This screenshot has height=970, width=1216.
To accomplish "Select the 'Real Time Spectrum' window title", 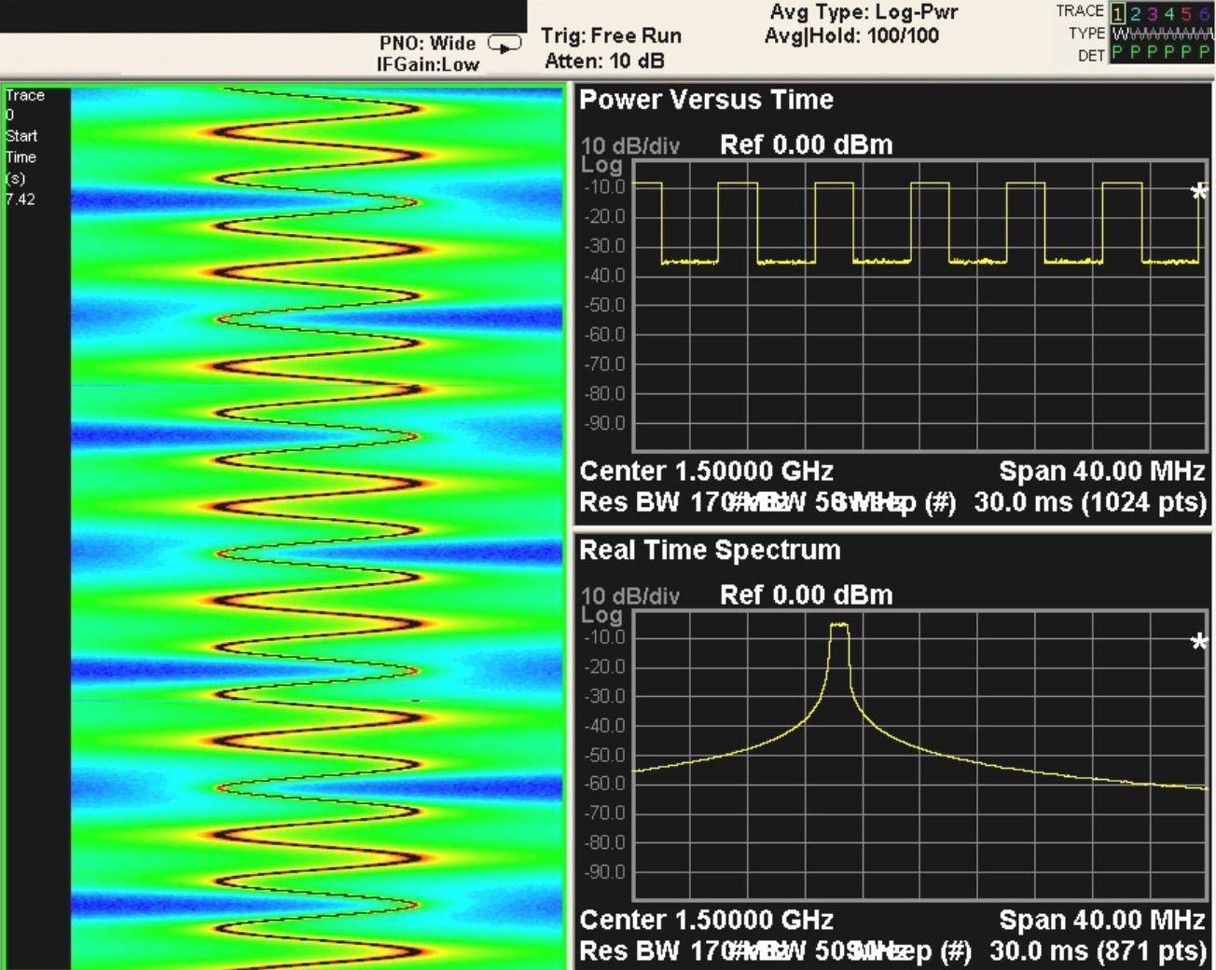I will click(x=710, y=550).
